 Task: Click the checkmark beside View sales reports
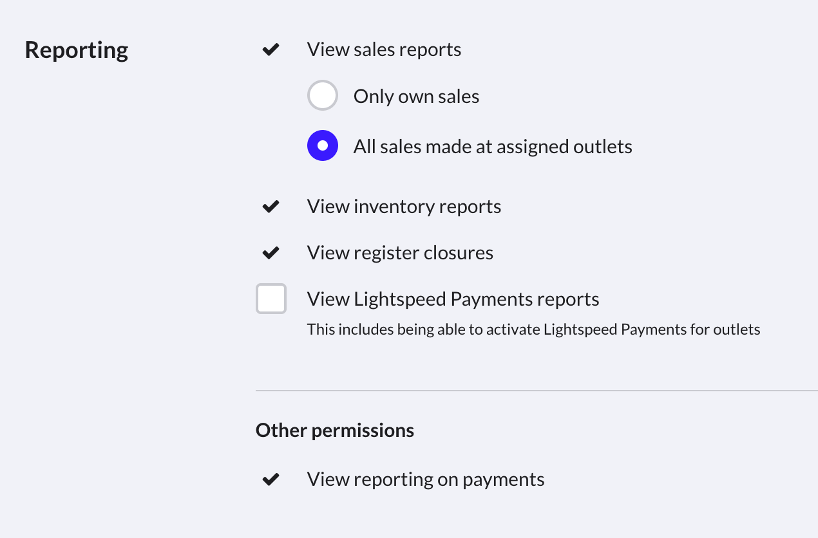(271, 50)
